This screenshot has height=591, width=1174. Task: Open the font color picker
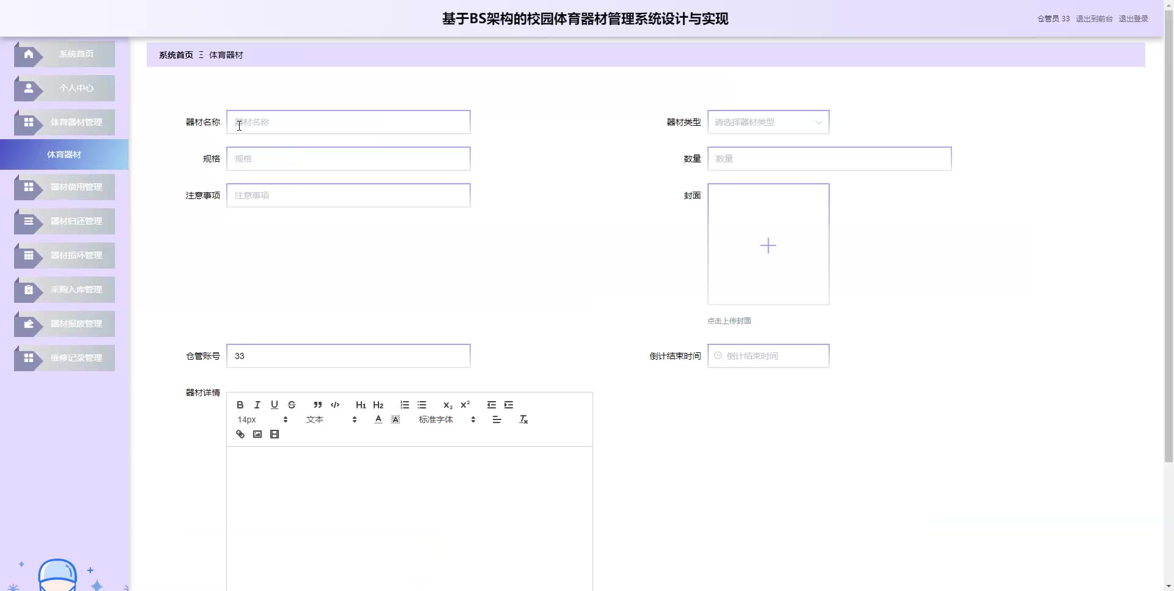[378, 419]
